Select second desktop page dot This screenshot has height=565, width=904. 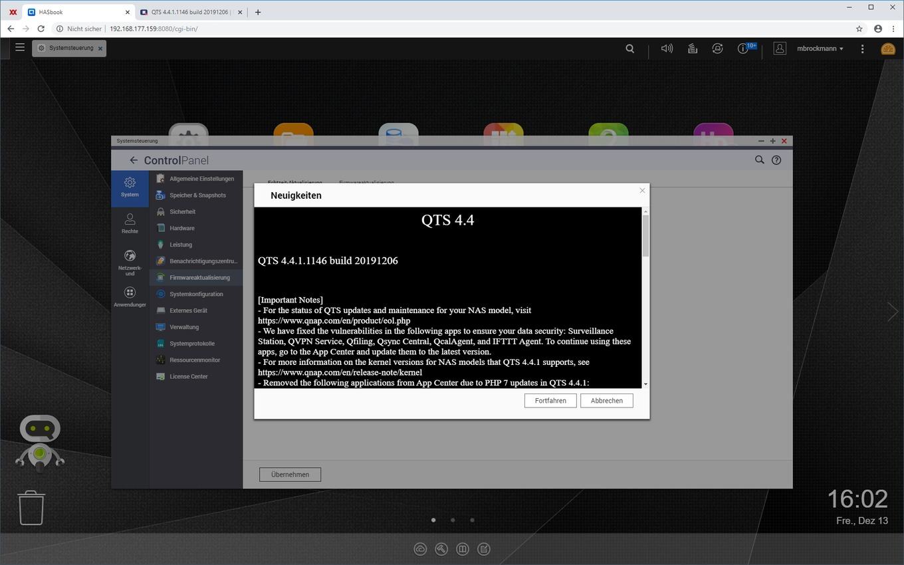click(453, 520)
